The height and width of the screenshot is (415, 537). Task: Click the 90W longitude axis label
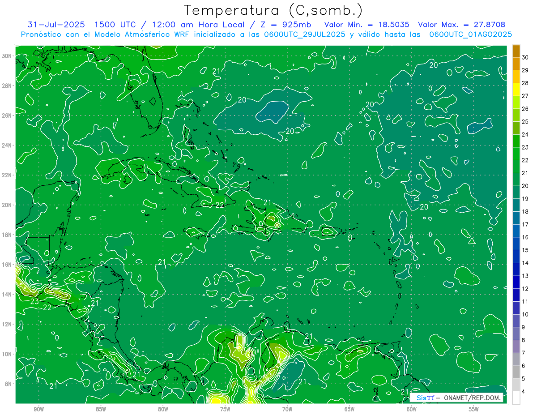39,410
